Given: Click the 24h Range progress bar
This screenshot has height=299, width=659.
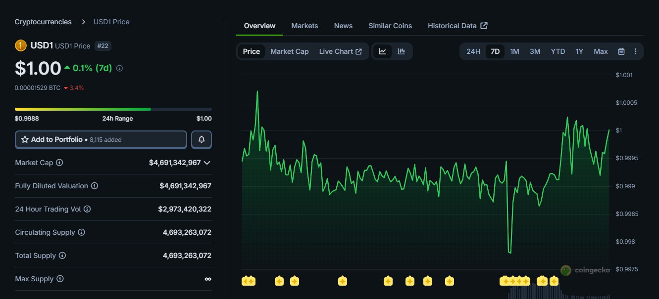Looking at the screenshot, I should point(113,109).
